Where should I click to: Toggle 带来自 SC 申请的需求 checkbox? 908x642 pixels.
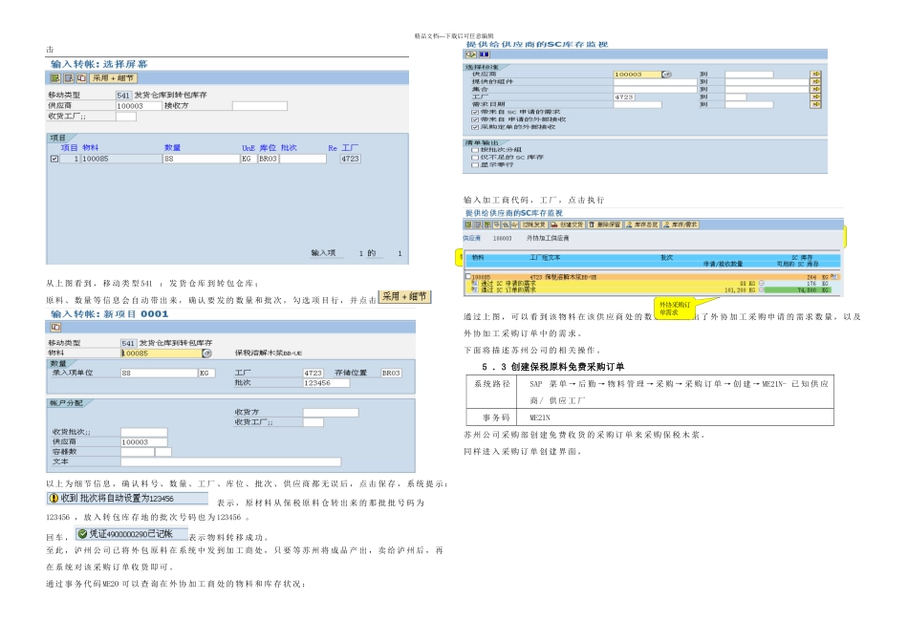(475, 113)
